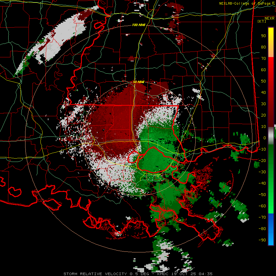
Task: Click the 50 value on the velocity scale
Action: [263, 81]
